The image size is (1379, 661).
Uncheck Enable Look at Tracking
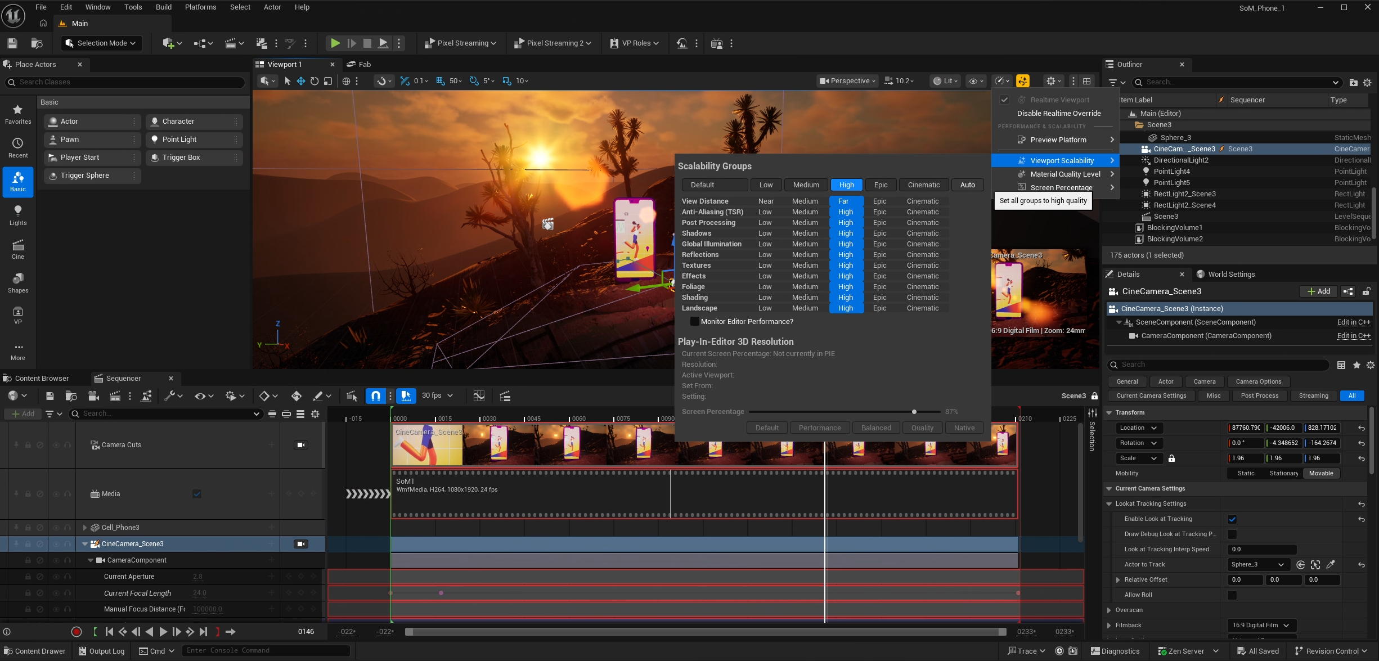pos(1232,519)
